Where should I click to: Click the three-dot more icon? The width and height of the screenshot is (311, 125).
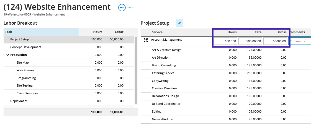point(122,7)
